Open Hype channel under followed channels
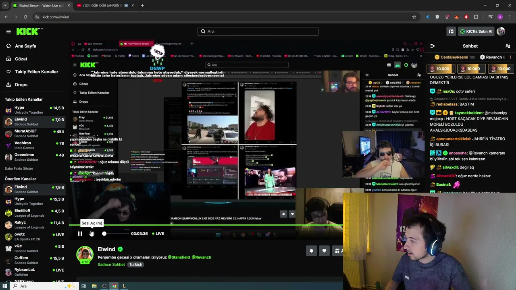The height and width of the screenshot is (290, 516). pyautogui.click(x=34, y=110)
